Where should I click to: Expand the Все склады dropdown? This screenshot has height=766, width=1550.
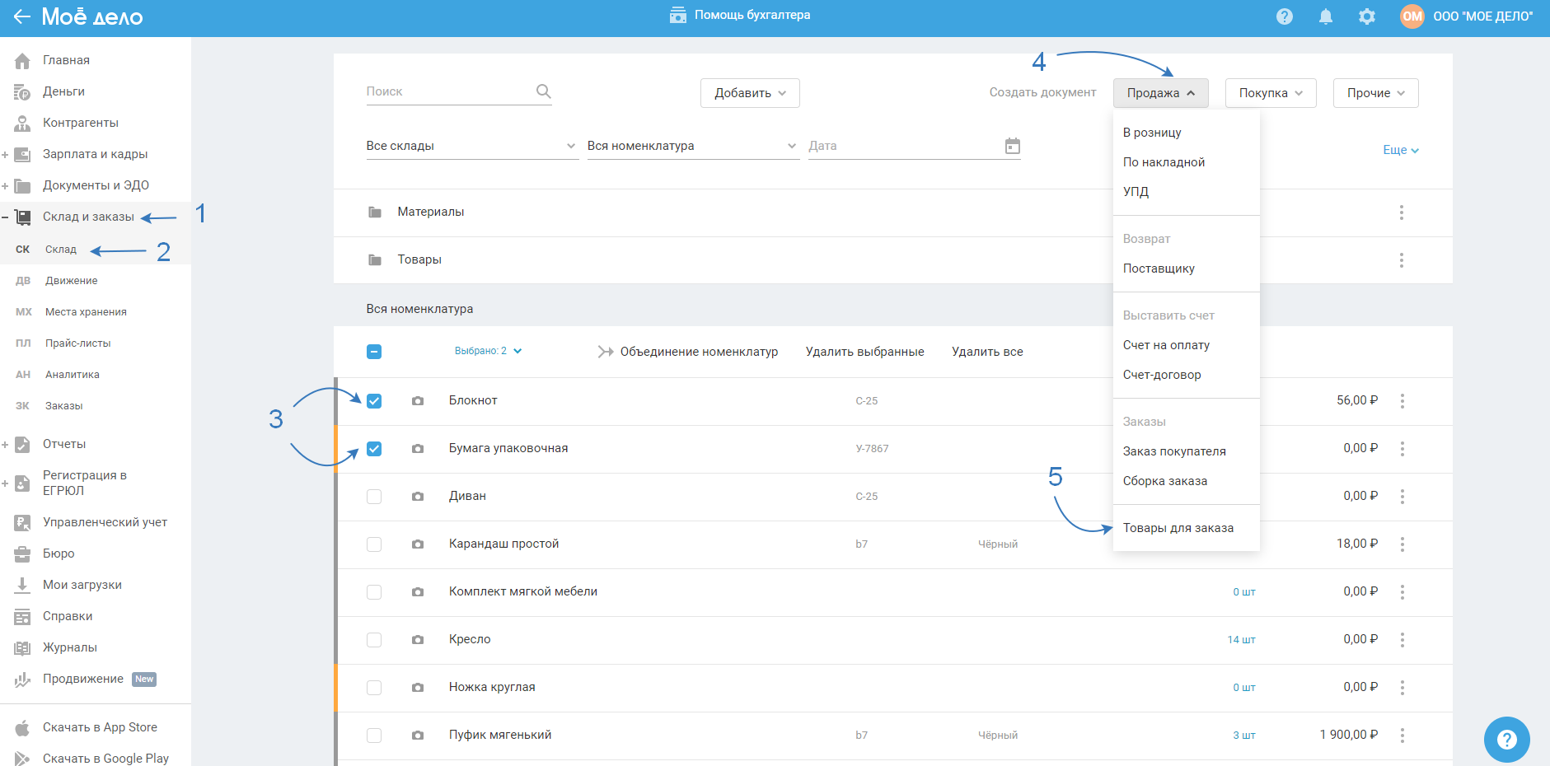[x=471, y=146]
